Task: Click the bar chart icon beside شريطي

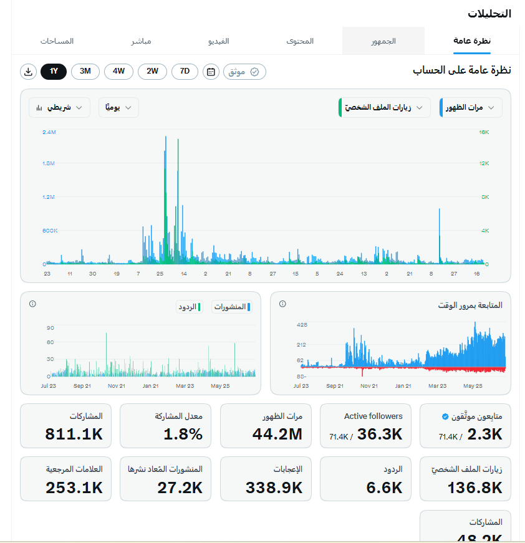Action: 39,108
